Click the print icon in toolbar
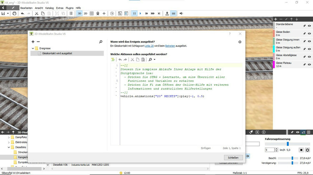The height and width of the screenshot is (175, 313). point(15,13)
